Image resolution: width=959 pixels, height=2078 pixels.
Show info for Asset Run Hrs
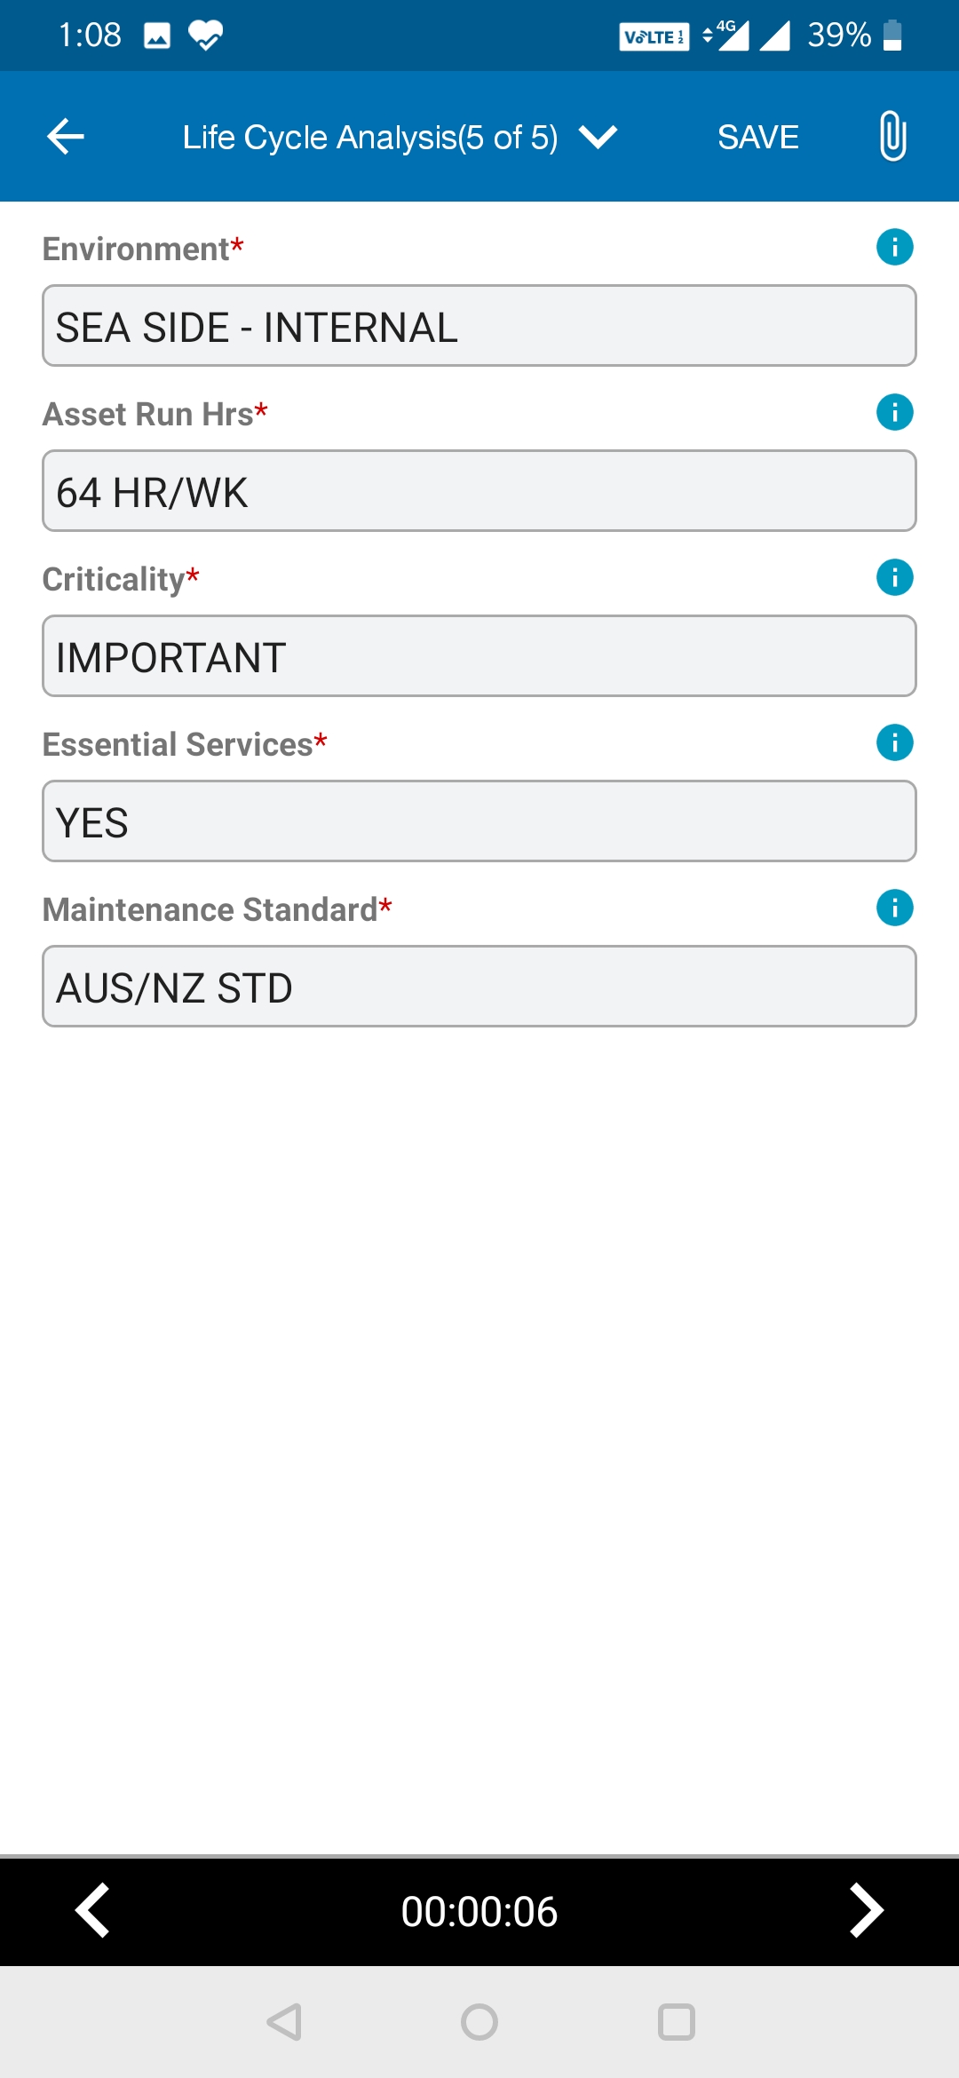point(895,412)
